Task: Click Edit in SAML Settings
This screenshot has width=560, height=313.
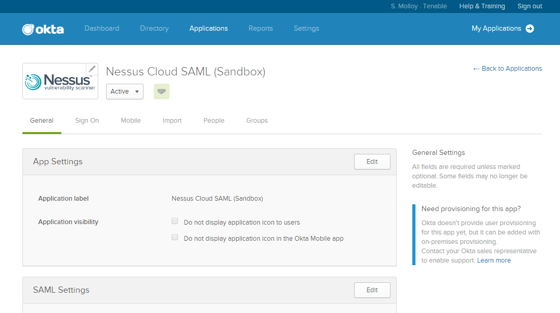Action: point(372,290)
